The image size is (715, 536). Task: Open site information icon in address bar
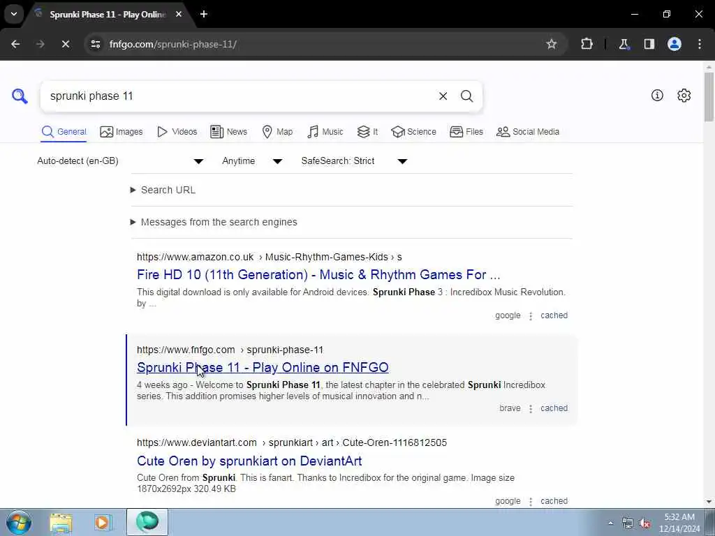[x=95, y=44]
